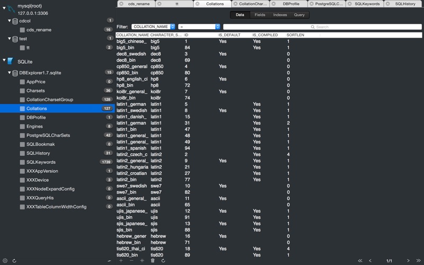The height and width of the screenshot is (265, 424).
Task: Go to previous page of results
Action: (370, 261)
